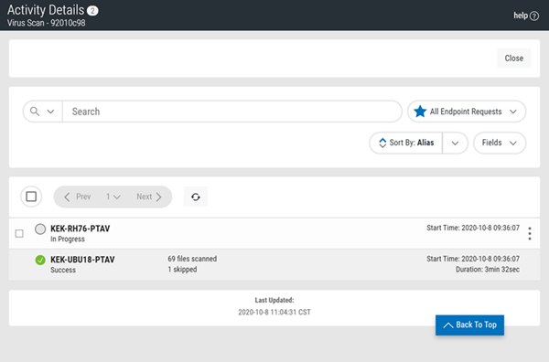
Task: Open the Fields dropdown
Action: (500, 143)
